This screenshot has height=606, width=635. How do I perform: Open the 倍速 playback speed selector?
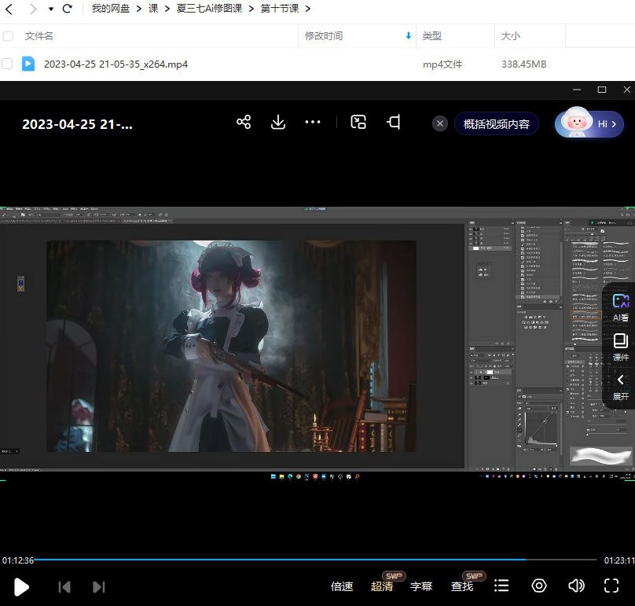click(x=341, y=586)
